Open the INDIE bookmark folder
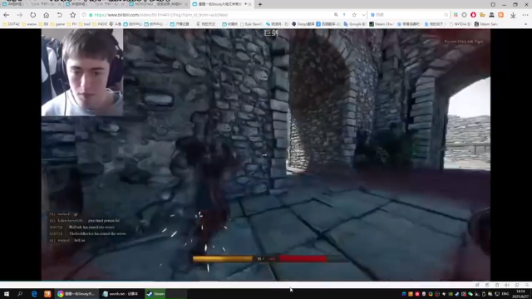532x299 pixels. click(100, 24)
